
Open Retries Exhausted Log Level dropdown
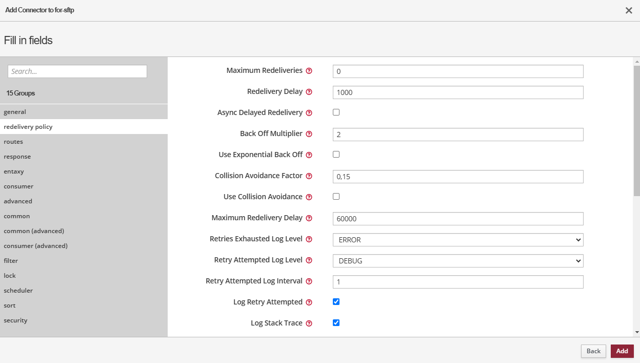[457, 240]
